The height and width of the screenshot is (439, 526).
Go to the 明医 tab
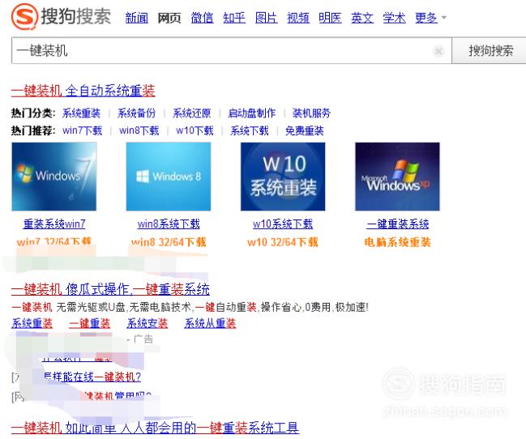(331, 18)
